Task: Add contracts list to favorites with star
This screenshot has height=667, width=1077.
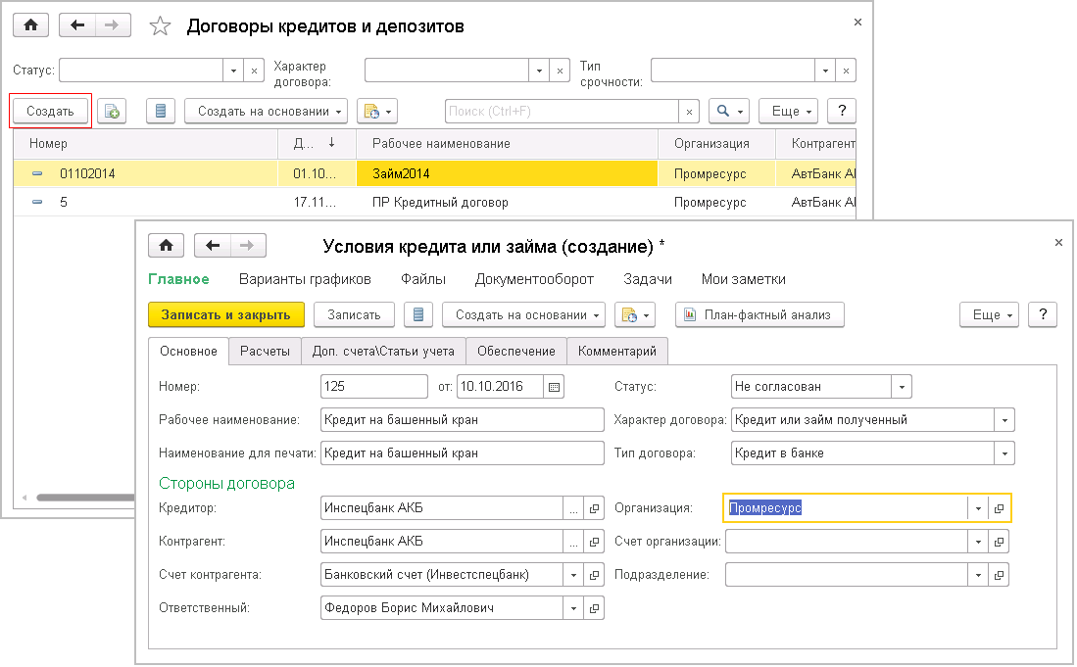Action: tap(160, 26)
